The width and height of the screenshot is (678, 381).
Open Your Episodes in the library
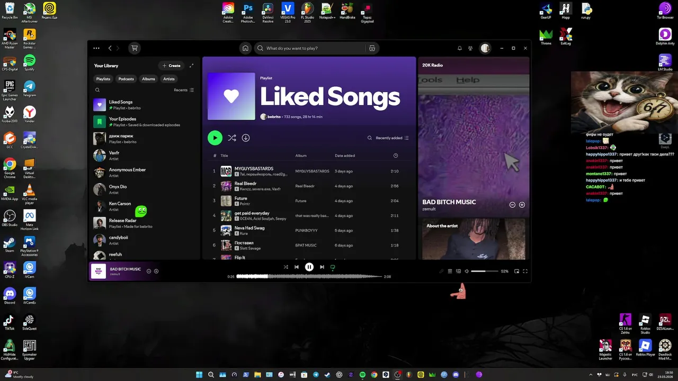[x=144, y=122]
